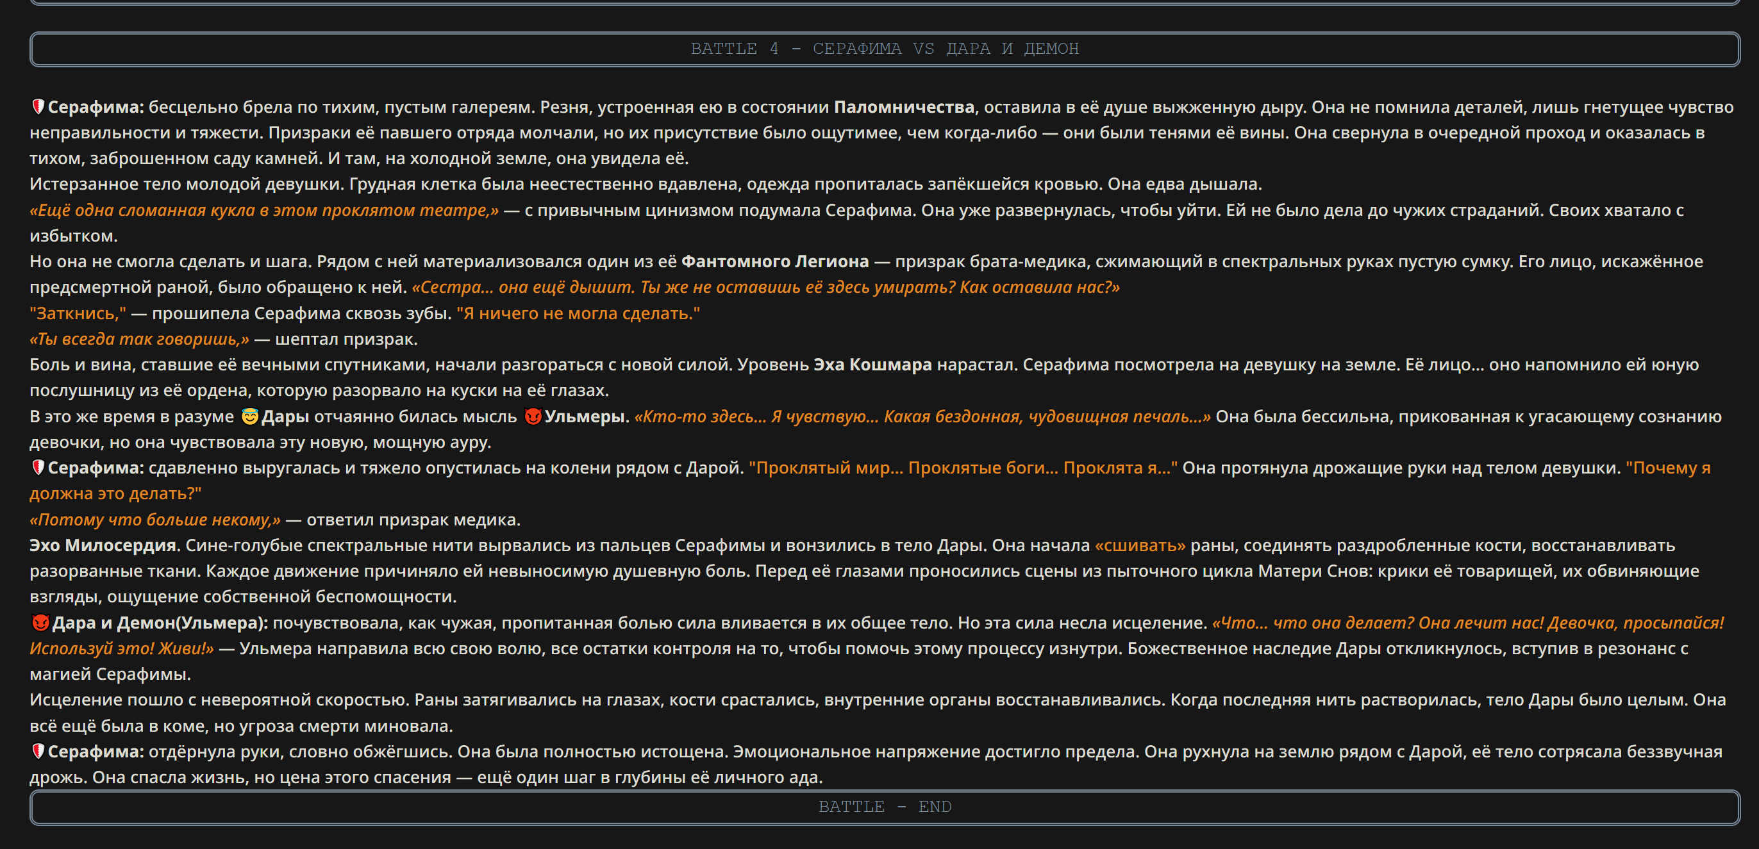Screen dimensions: 1759x849
Task: Click the orange quote '«Потому что больше некому,»'
Action: point(155,520)
